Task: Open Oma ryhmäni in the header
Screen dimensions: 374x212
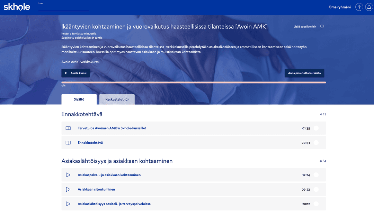Action: coord(339,7)
